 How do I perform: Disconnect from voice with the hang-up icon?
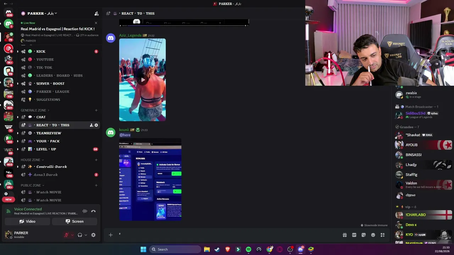93,211
